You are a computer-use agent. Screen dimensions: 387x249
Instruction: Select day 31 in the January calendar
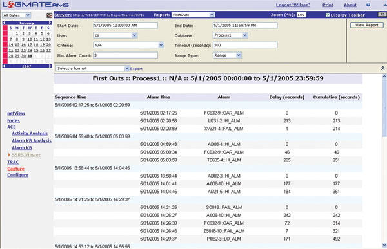[x=30, y=56]
